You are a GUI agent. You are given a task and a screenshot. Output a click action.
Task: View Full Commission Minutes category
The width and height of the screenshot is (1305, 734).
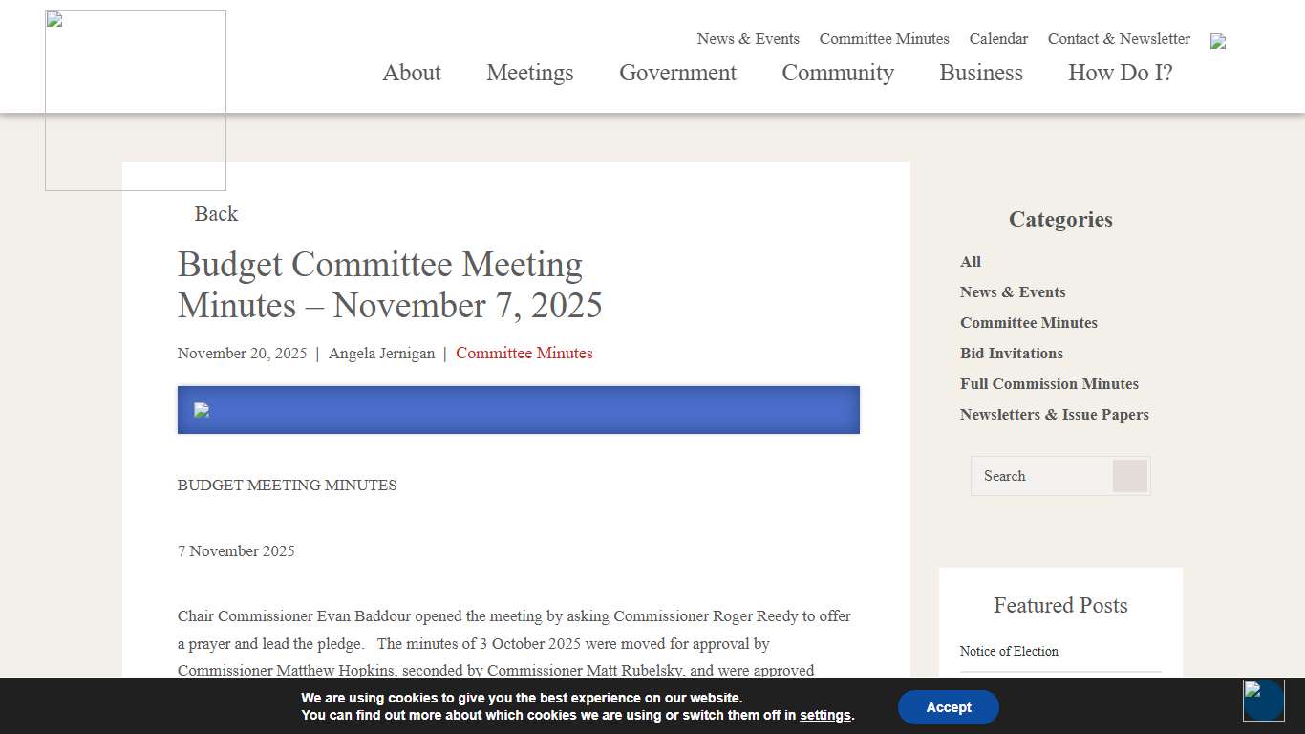pos(1049,383)
